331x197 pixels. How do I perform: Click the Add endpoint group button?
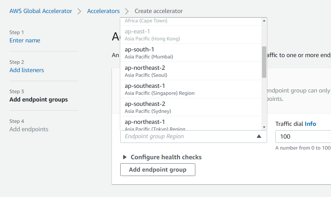[157, 170]
